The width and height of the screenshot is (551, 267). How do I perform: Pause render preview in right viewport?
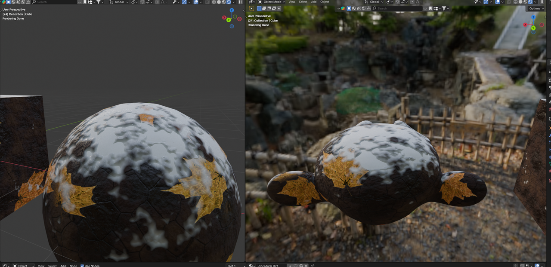pos(542,2)
